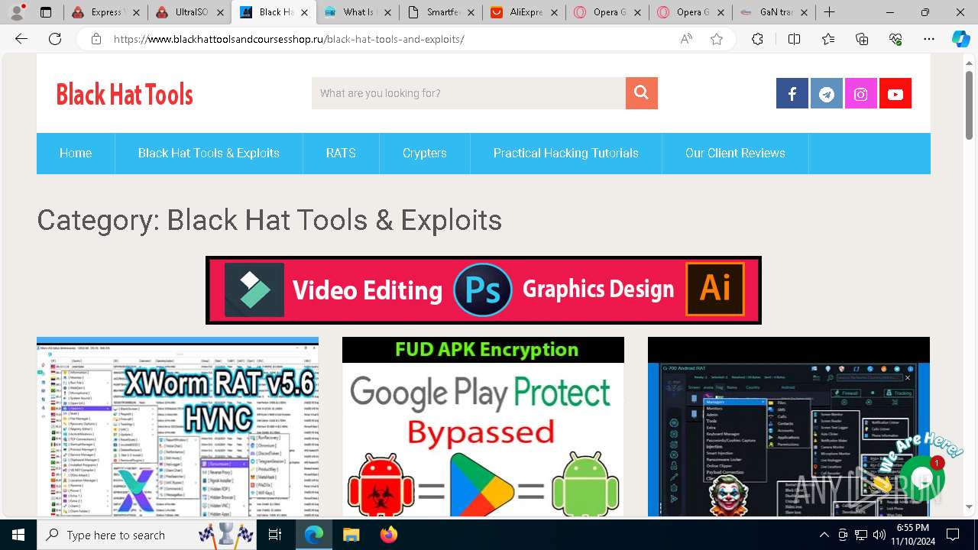Focus the 'What are you looking for?' search field
Image resolution: width=978 pixels, height=550 pixels.
468,93
